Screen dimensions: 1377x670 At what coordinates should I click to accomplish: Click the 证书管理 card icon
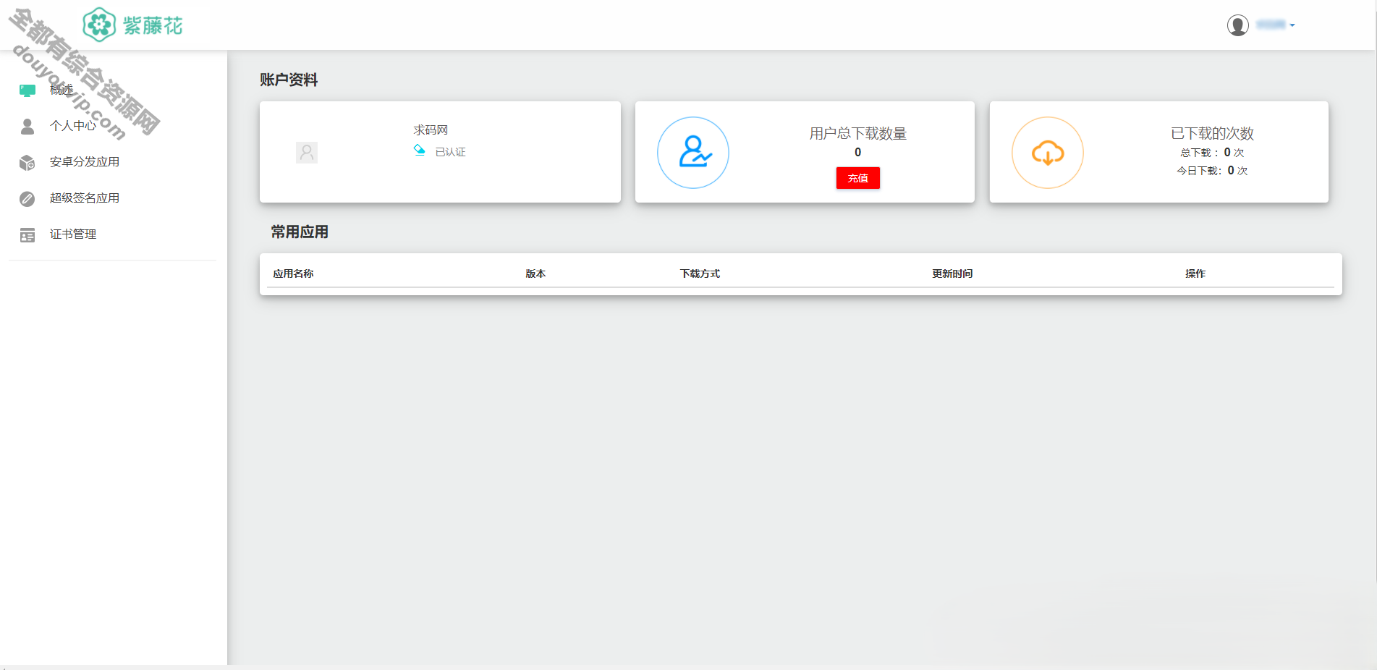point(27,235)
